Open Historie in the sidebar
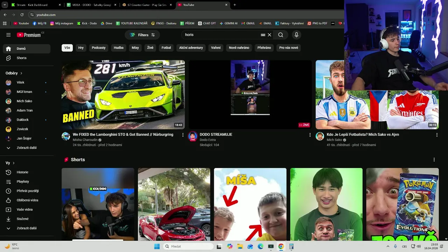The width and height of the screenshot is (448, 252). point(27,172)
